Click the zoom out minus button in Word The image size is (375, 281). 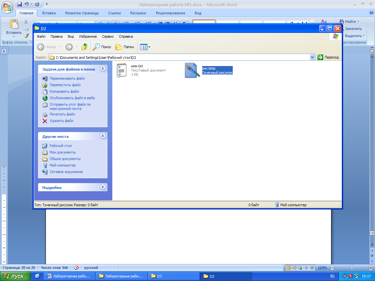(332, 268)
